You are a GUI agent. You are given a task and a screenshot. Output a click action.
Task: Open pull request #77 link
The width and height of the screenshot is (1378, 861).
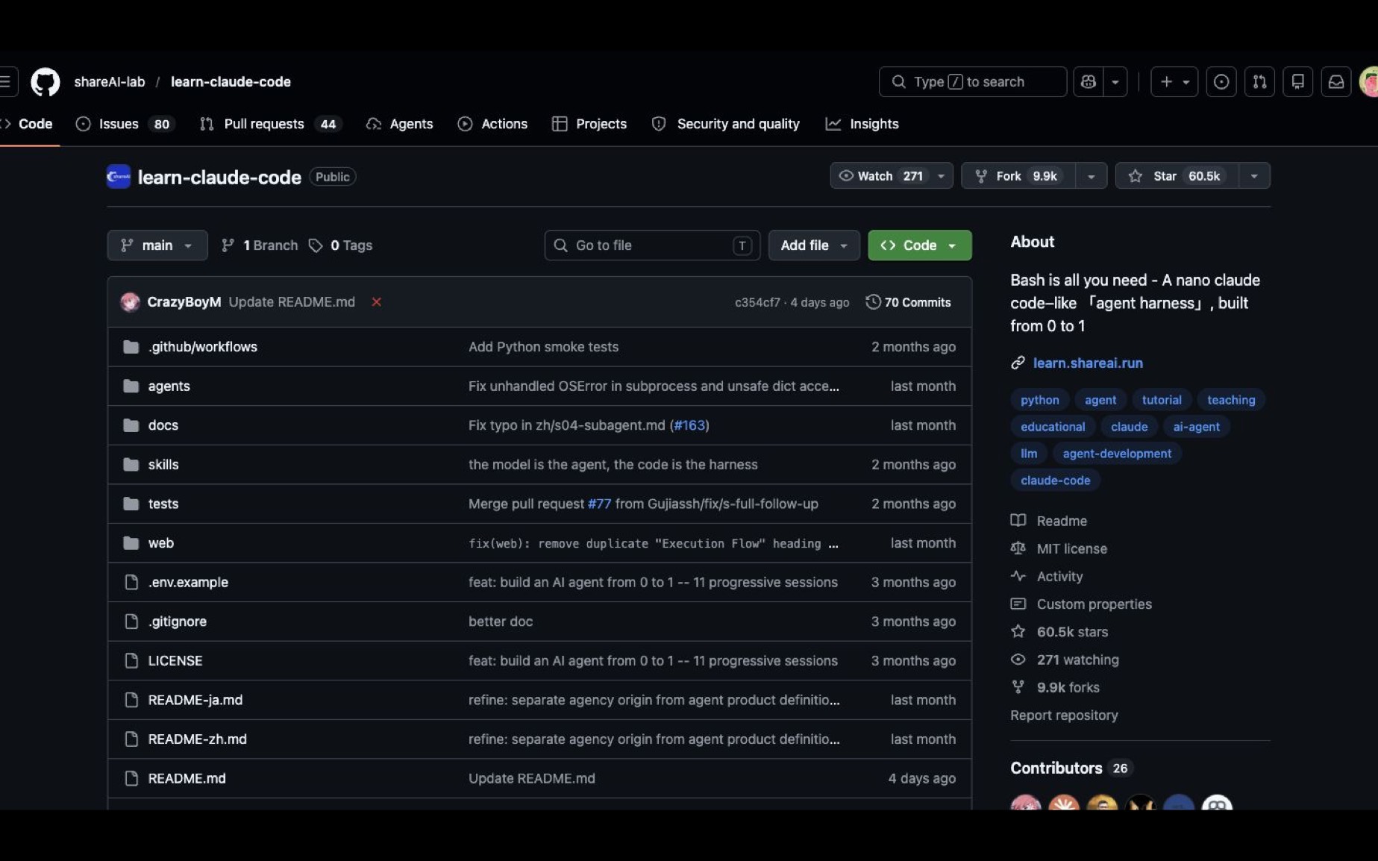(599, 504)
